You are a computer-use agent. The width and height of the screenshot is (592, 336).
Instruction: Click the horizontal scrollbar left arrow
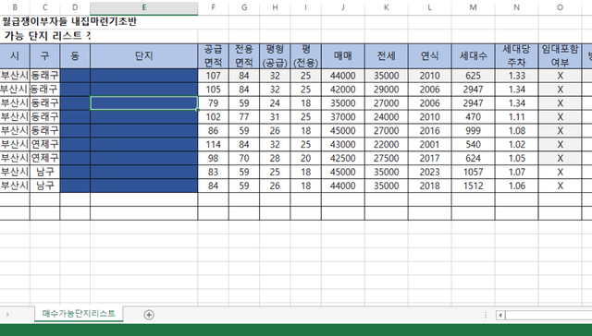pyautogui.click(x=500, y=315)
